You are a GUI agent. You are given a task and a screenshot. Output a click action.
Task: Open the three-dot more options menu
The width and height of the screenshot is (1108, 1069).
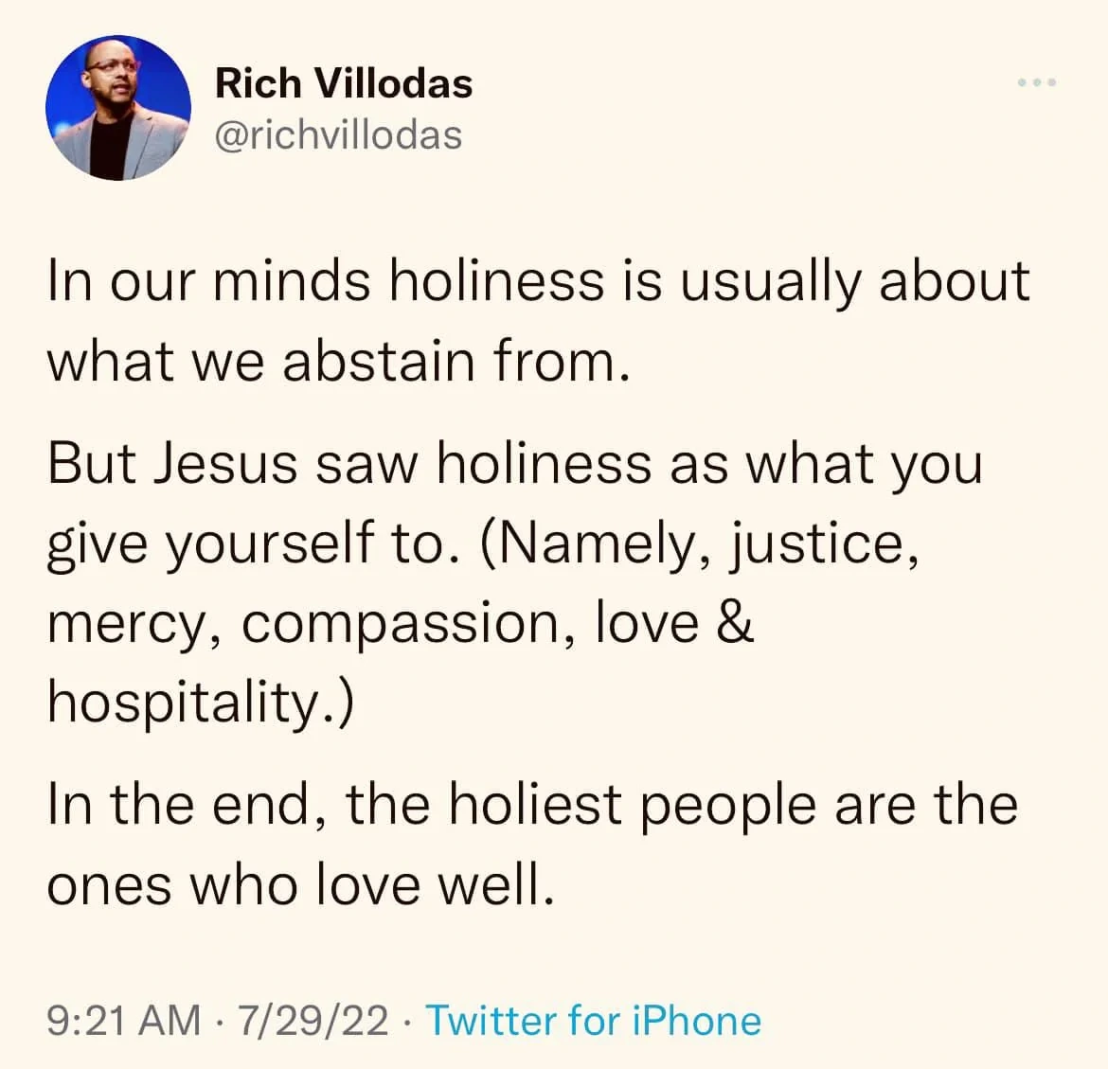(x=1037, y=82)
